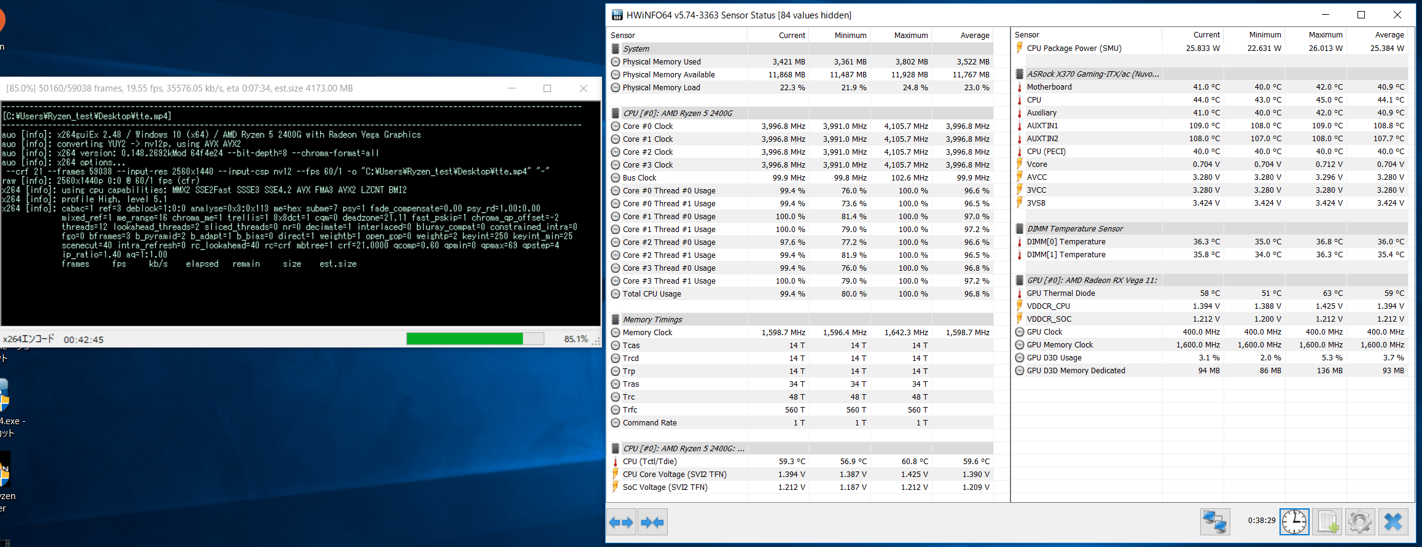Click right panel Average column header

[x=1377, y=34]
